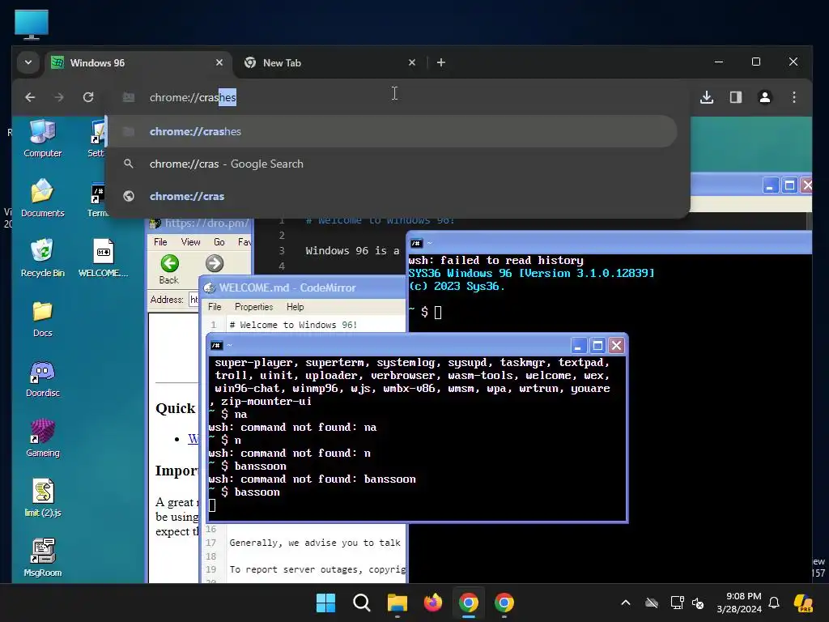
Task: Click desktop monitor icon at top left
Action: [x=32, y=24]
